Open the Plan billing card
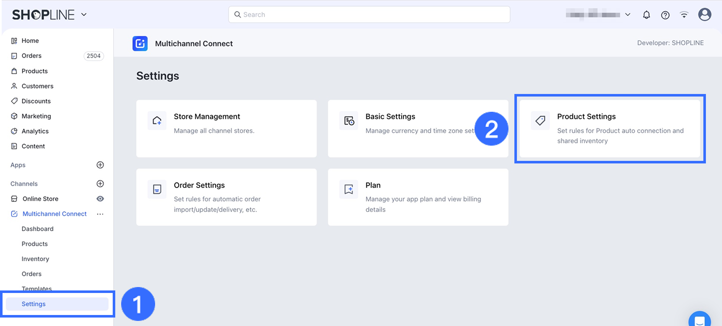Screen dimensions: 722x326 (x=418, y=197)
